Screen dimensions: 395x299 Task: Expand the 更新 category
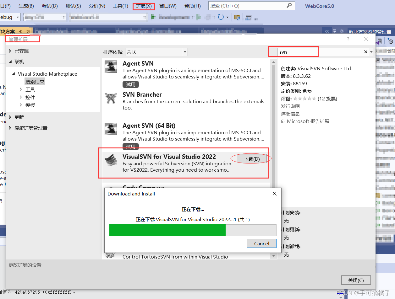click(10, 117)
